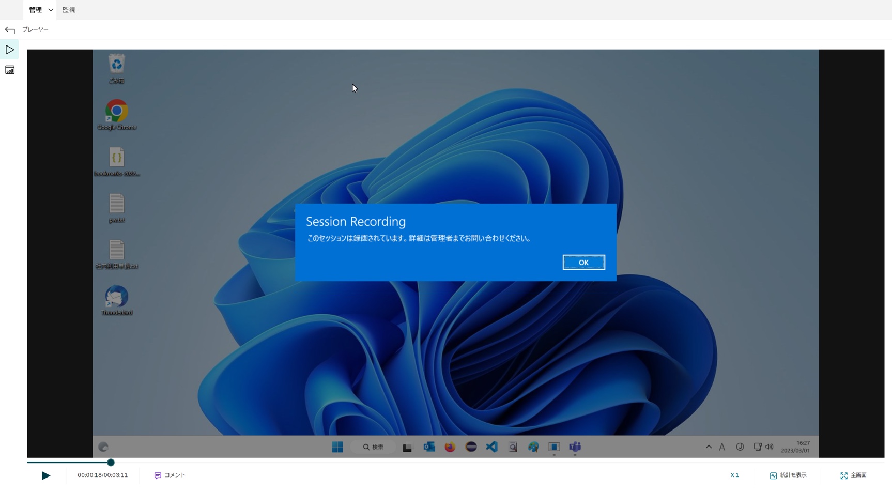This screenshot has height=492, width=892.
Task: Select the Thunderbird desktop shortcut
Action: tap(117, 298)
